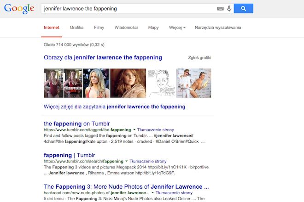The height and width of the screenshot is (202, 304).
Task: Open Narzędzia wyszukiwania options
Action: click(218, 28)
